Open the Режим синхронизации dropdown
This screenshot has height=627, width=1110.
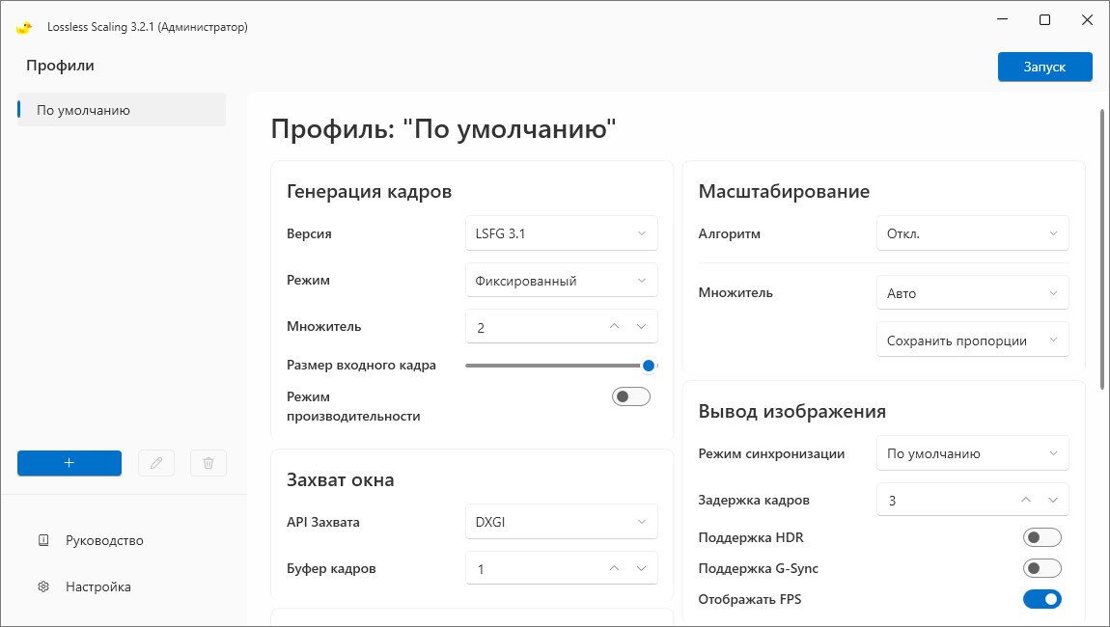click(972, 452)
